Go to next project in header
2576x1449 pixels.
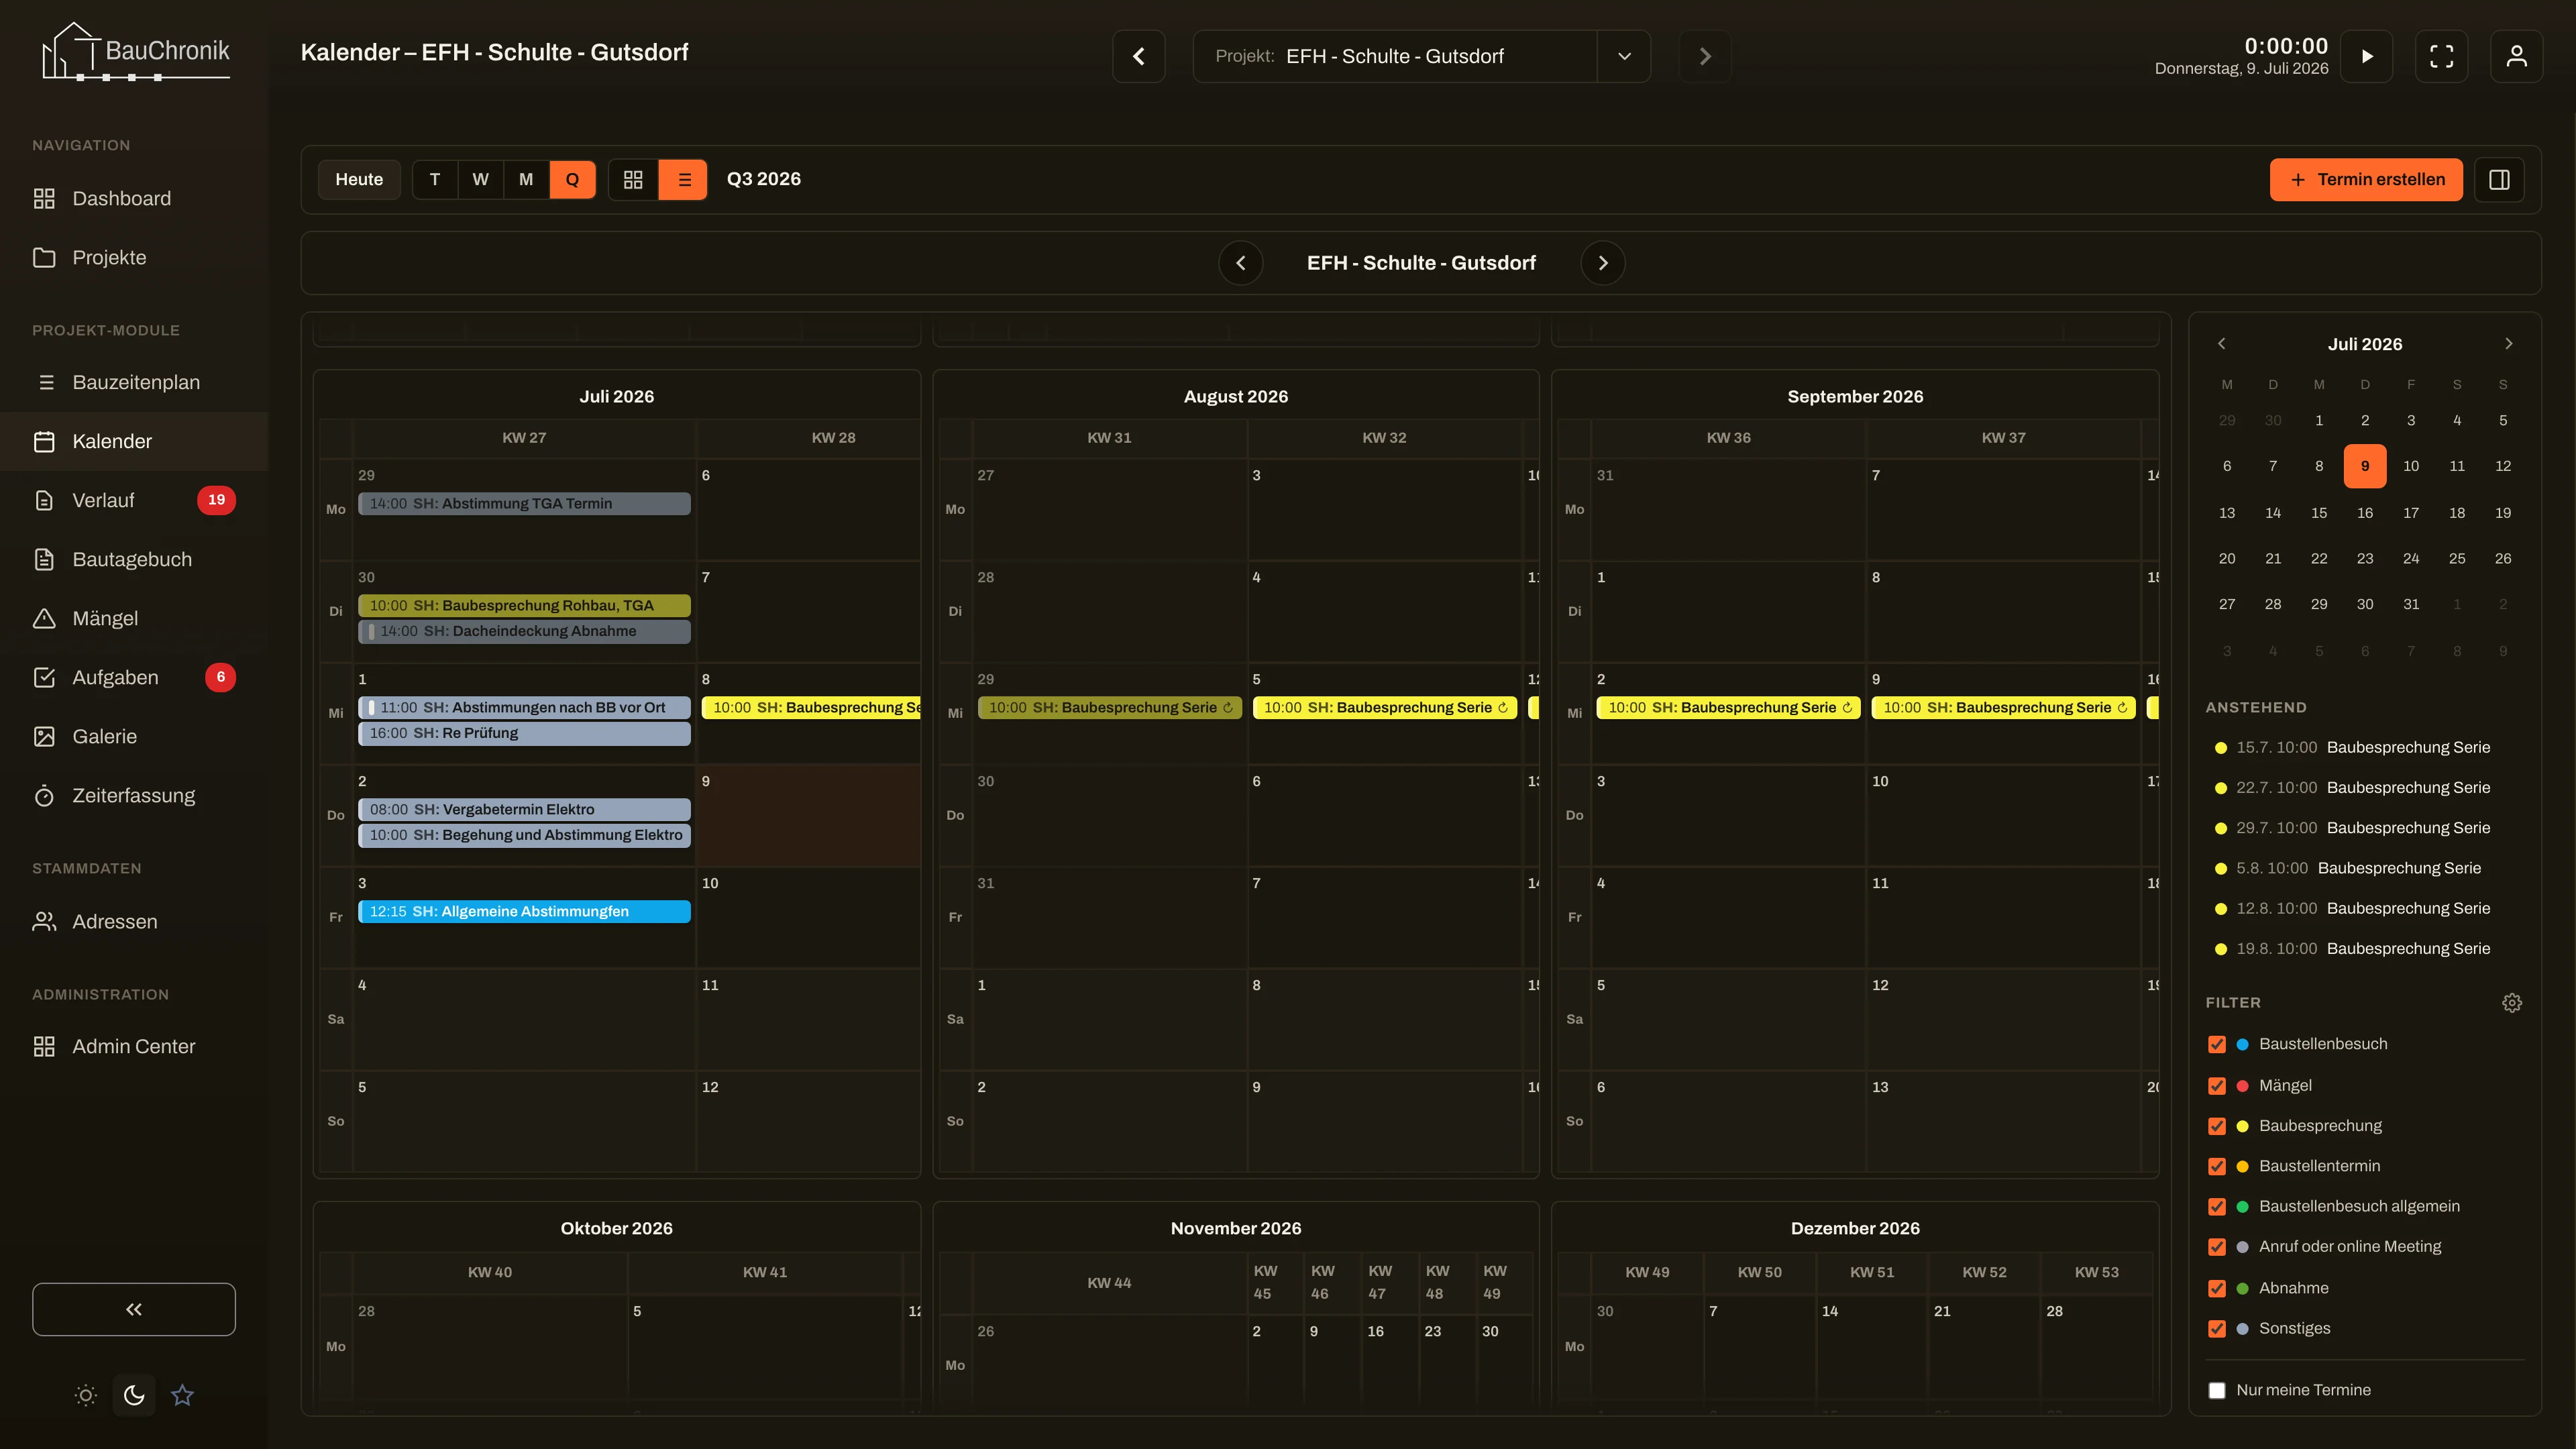click(x=1705, y=56)
